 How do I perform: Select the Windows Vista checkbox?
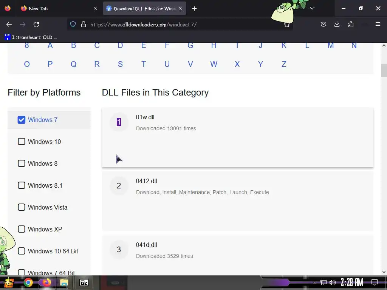tap(22, 207)
